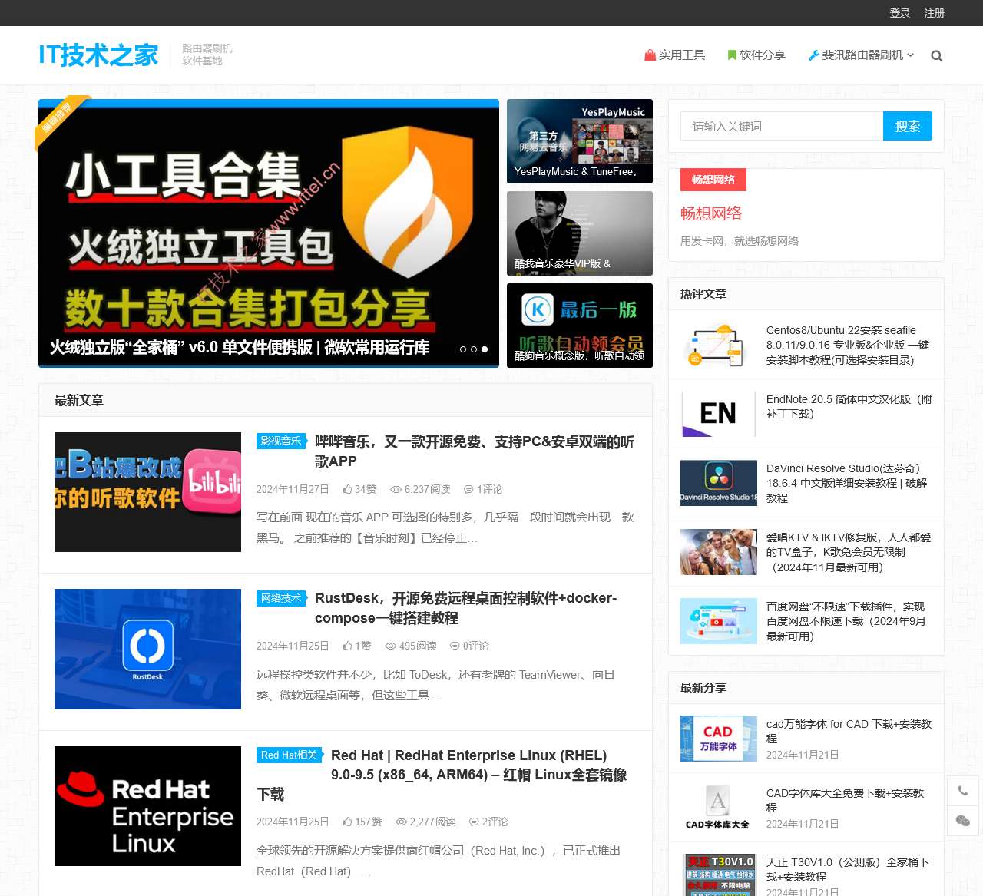Click the EN EndNote thumbnail
Viewport: 983px width, 896px height.
coord(719,414)
